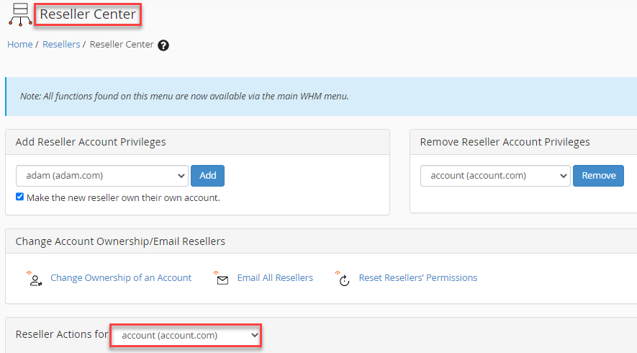
Task: Navigate to Resellers breadcrumb link
Action: click(x=61, y=45)
